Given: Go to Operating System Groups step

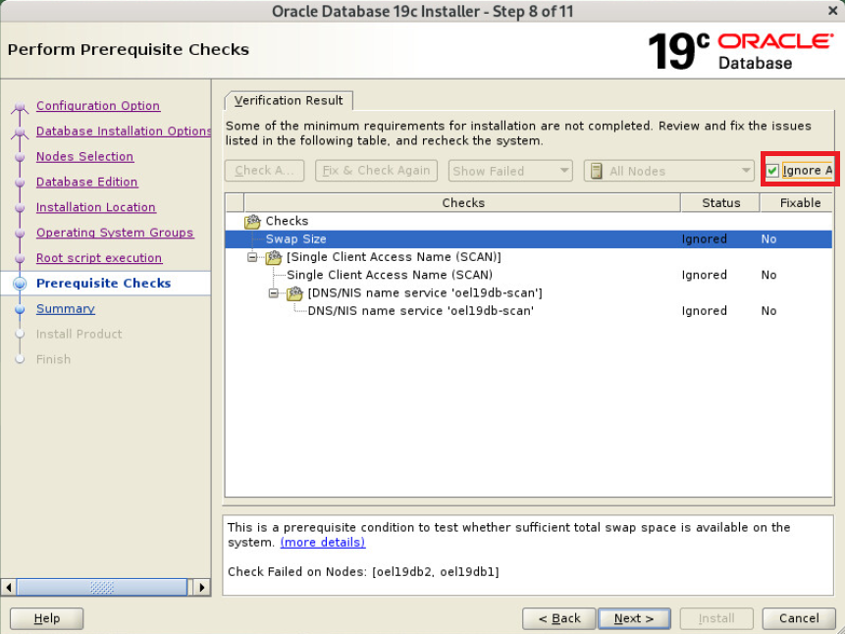Looking at the screenshot, I should 115,233.
